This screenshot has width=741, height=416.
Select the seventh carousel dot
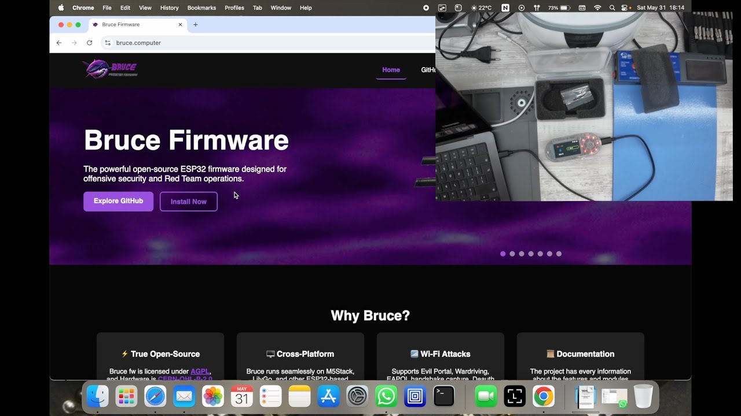point(559,254)
